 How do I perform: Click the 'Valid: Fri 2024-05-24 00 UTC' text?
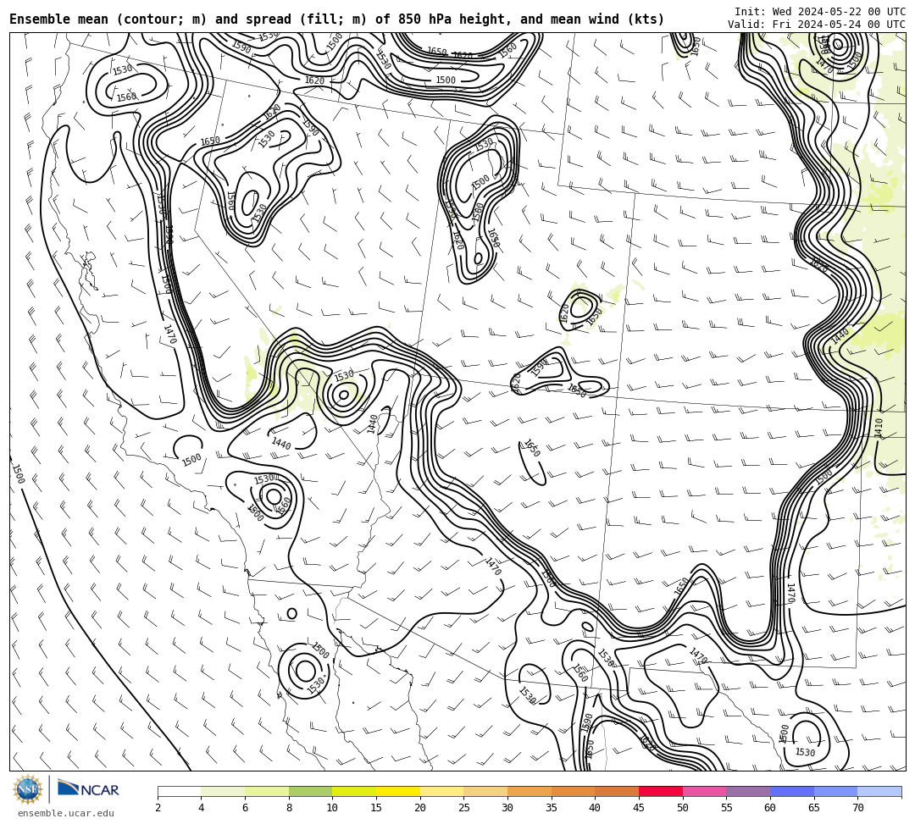tap(817, 24)
